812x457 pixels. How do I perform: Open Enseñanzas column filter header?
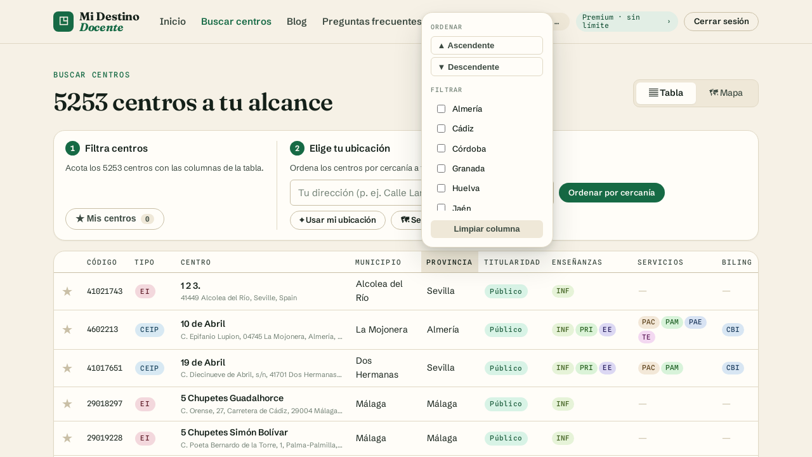[577, 262]
